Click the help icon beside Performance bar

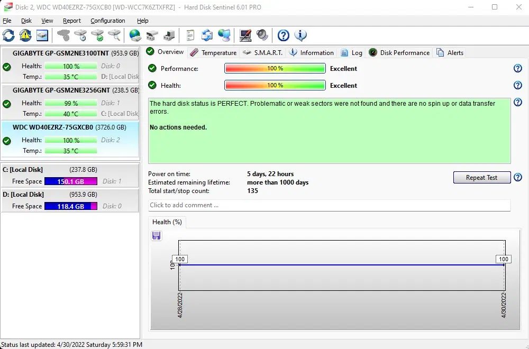(x=517, y=68)
